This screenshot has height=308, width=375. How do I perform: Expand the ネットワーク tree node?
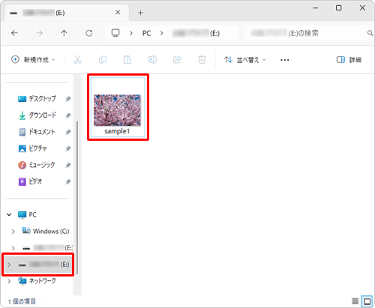click(x=9, y=281)
